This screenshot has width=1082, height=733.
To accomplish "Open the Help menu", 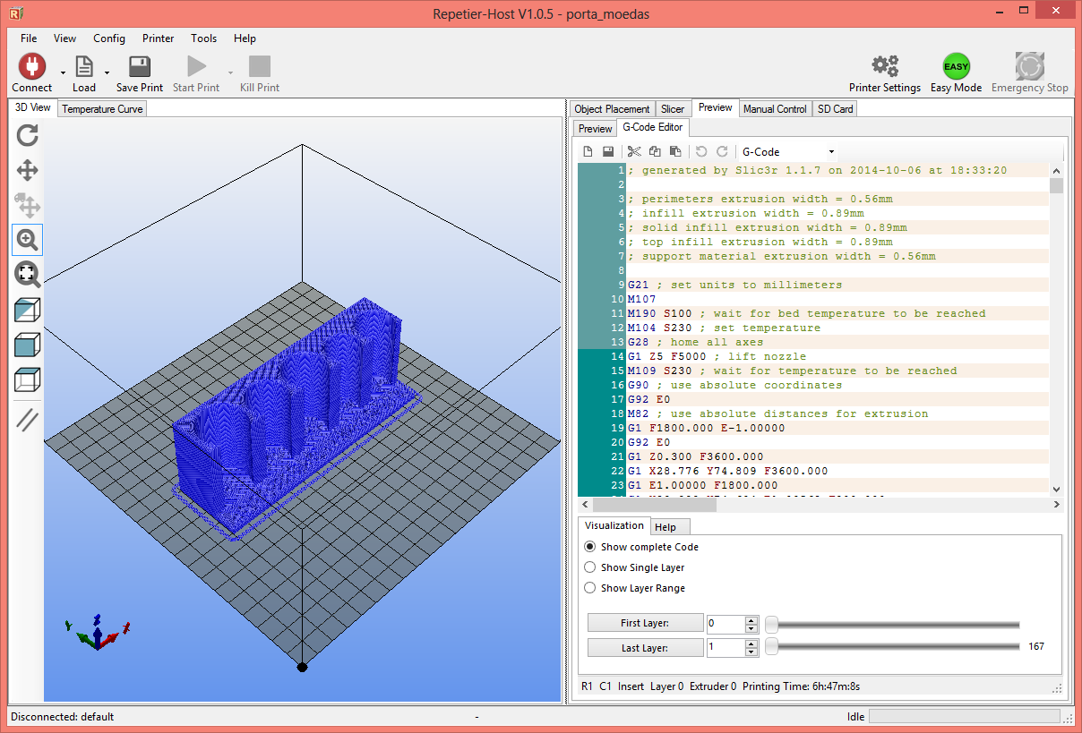I will click(245, 38).
